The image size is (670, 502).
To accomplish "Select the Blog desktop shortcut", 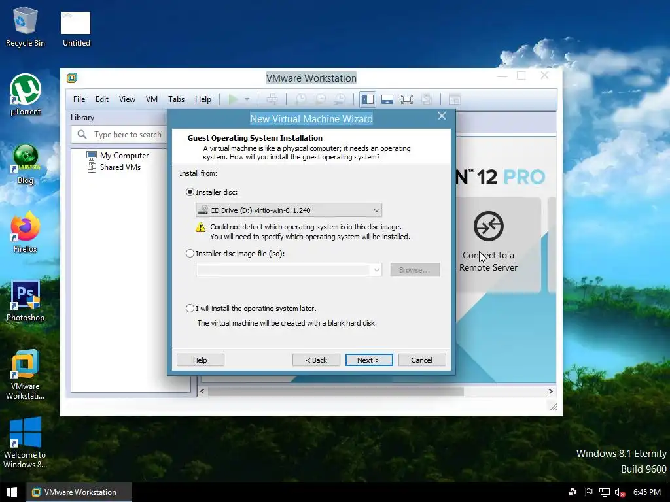I will [x=26, y=164].
